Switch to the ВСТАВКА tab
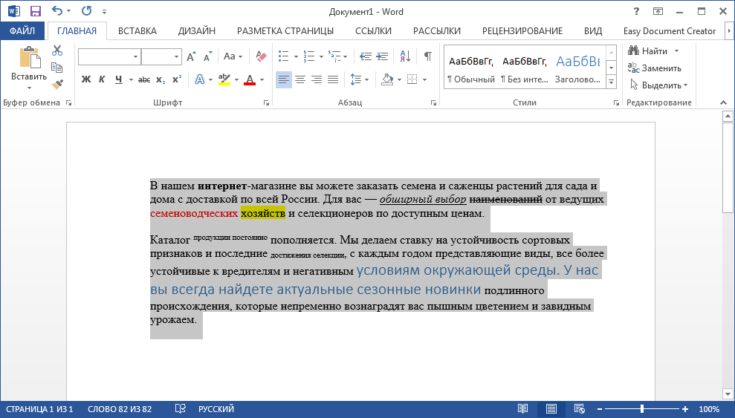The height and width of the screenshot is (418, 735). [x=137, y=31]
